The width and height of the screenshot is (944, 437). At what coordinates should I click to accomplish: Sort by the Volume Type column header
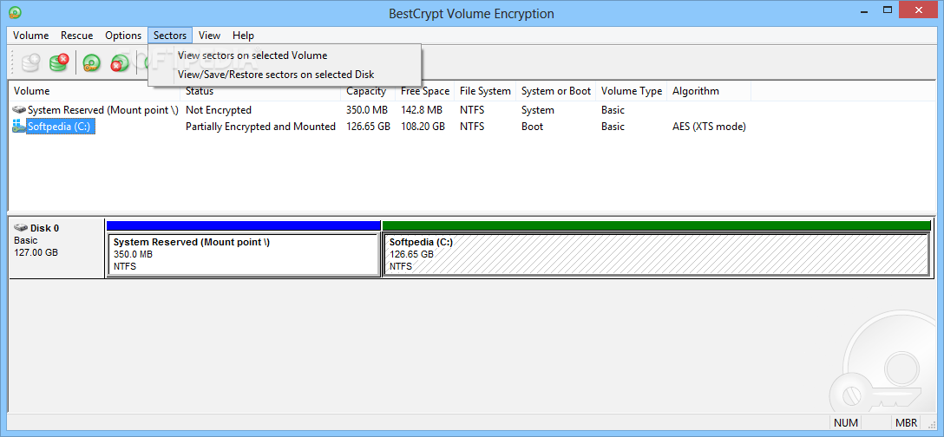point(632,91)
